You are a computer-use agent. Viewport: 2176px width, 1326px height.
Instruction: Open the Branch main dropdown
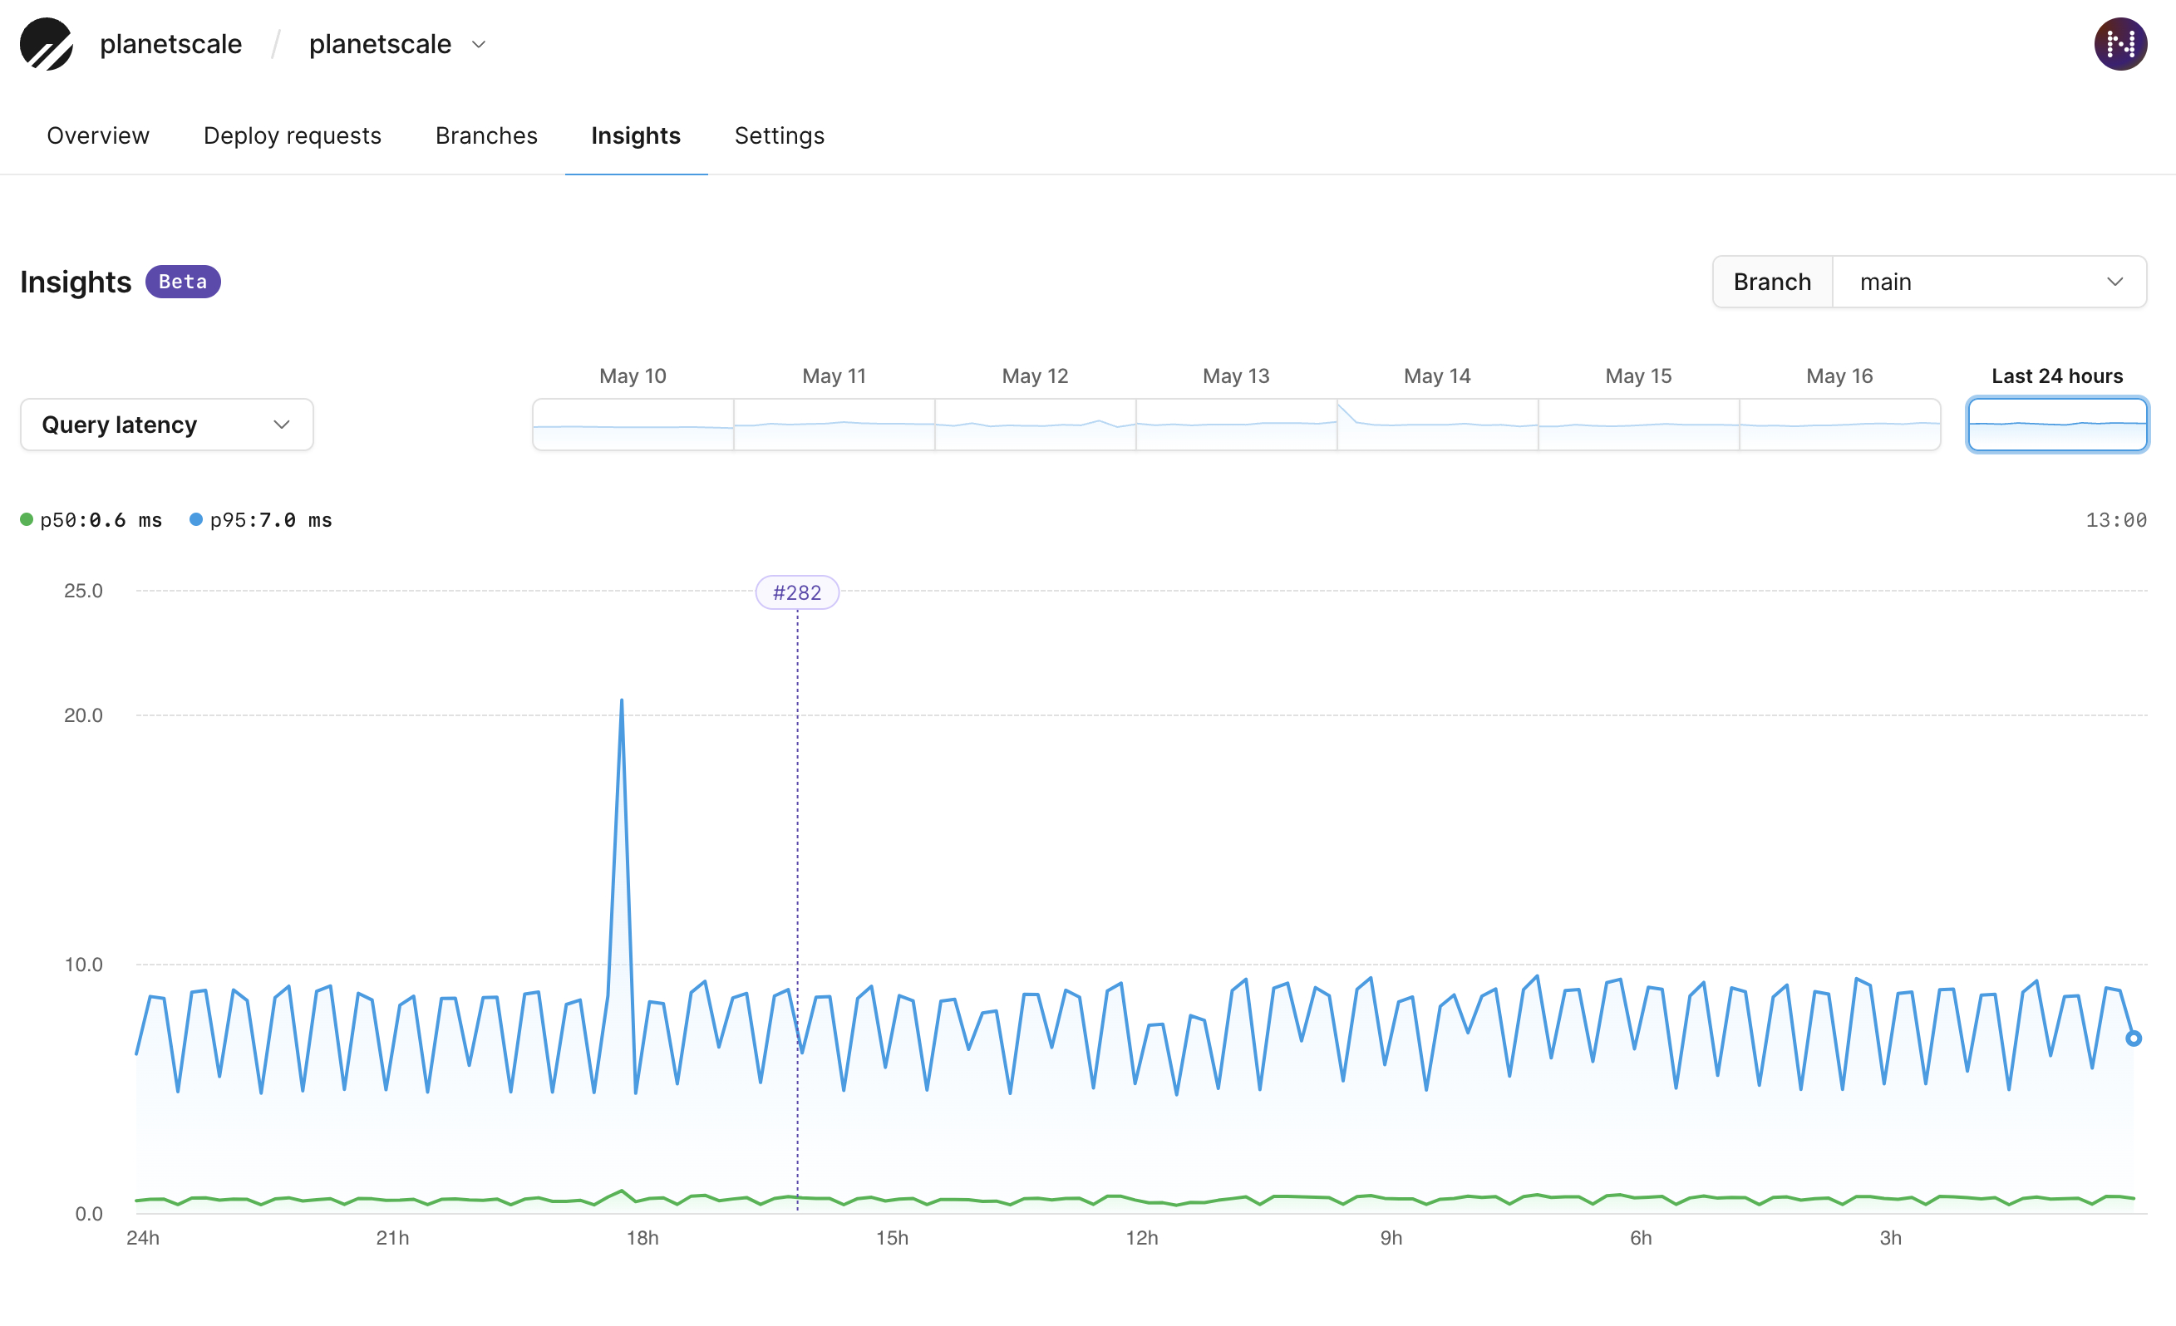pyautogui.click(x=1989, y=282)
